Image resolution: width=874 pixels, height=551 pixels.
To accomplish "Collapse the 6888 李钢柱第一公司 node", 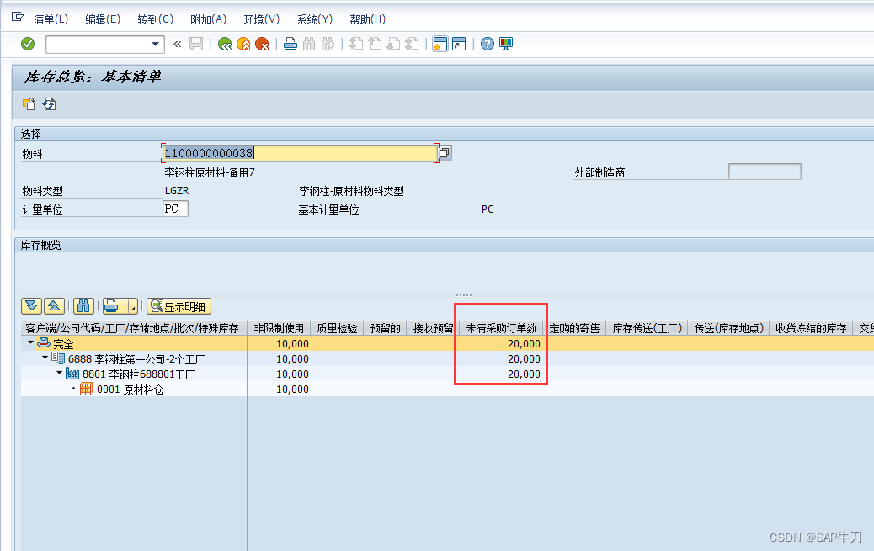I will [45, 358].
